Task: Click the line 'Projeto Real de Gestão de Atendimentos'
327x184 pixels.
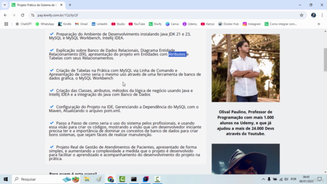Action: click(x=125, y=153)
